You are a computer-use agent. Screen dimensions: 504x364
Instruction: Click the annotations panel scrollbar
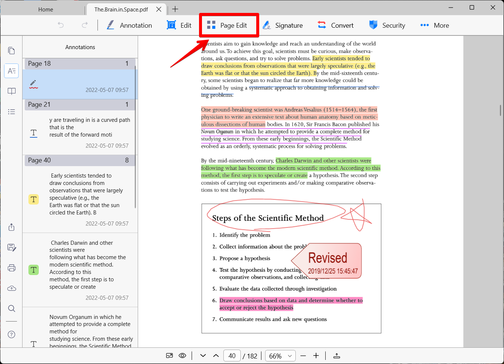coord(136,137)
